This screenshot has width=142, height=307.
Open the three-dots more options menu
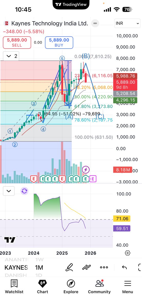[x=104, y=267]
